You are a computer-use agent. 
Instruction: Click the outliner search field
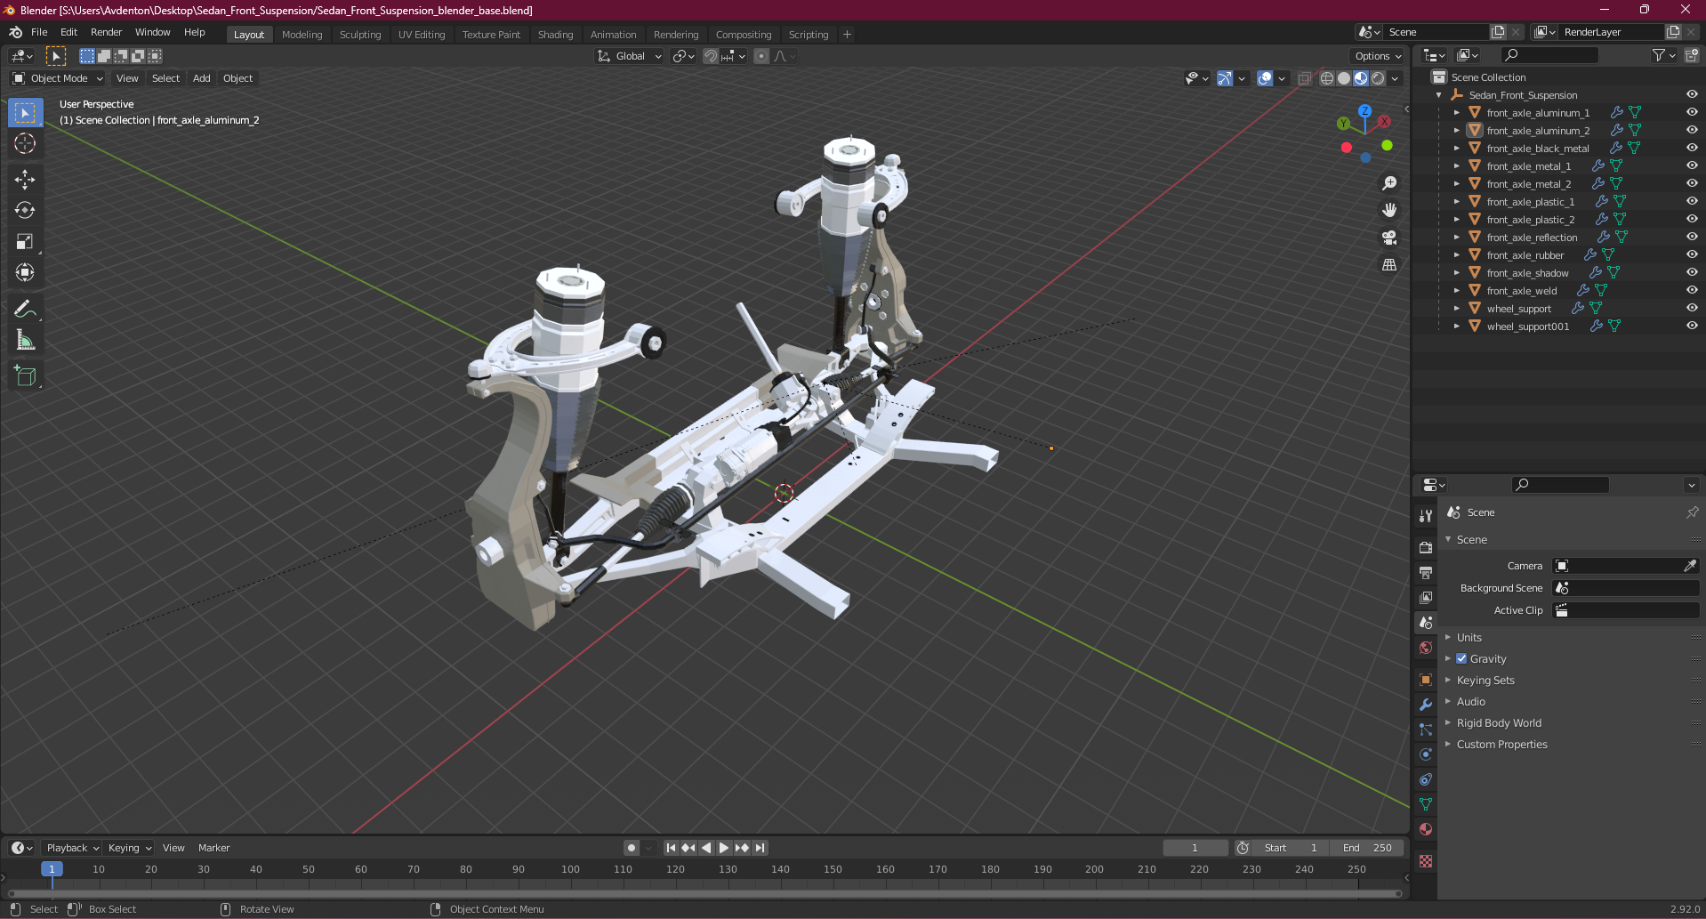pos(1549,55)
